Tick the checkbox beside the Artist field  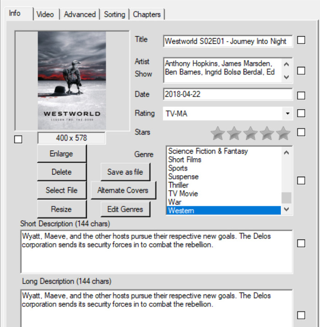tap(301, 71)
